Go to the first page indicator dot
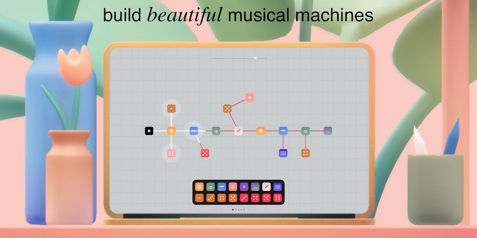Screen dimensions: 477x238 coord(233,210)
